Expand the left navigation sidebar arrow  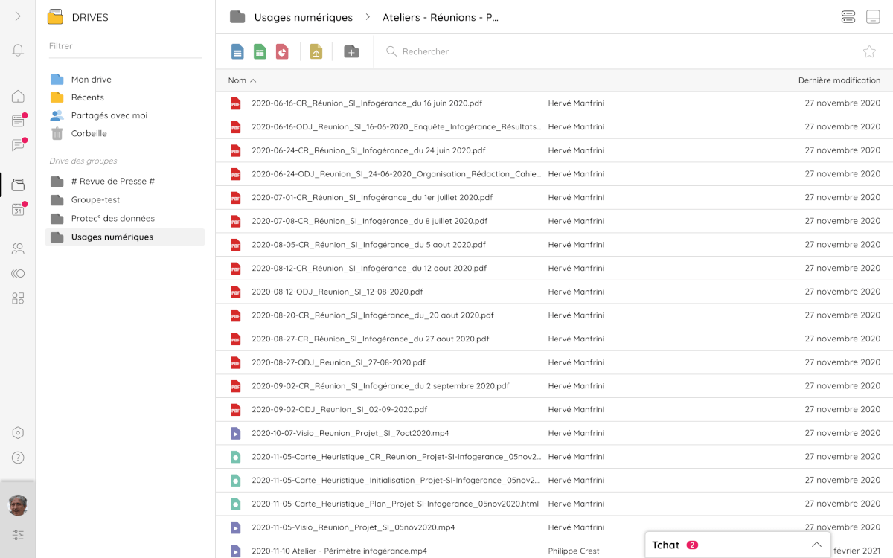18,16
